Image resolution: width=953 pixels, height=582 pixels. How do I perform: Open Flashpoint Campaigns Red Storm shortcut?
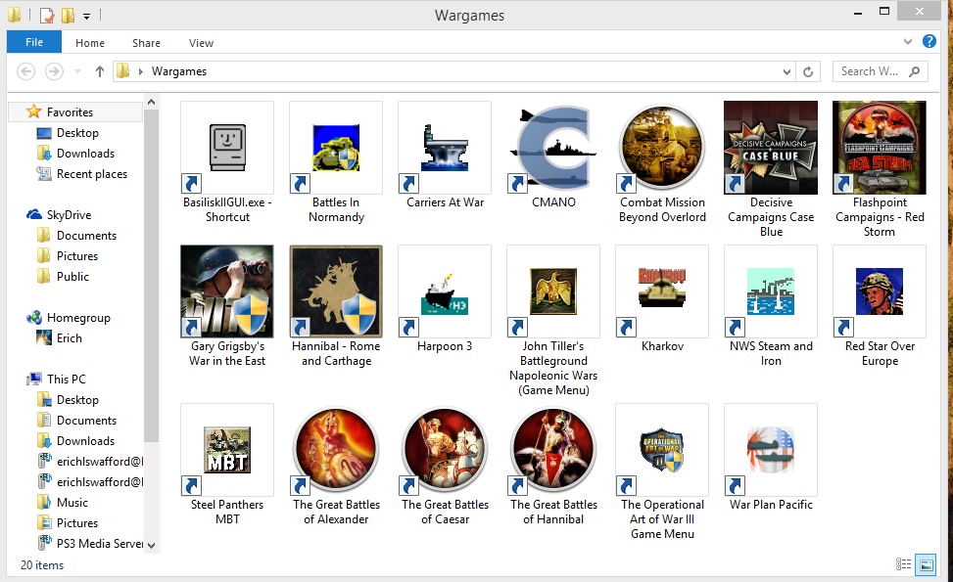tap(880, 148)
